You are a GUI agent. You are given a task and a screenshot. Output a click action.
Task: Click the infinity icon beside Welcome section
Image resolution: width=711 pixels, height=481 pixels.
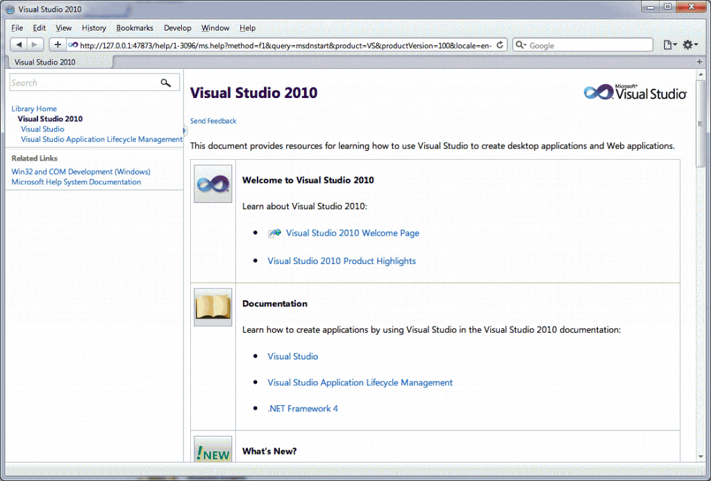[x=212, y=184]
